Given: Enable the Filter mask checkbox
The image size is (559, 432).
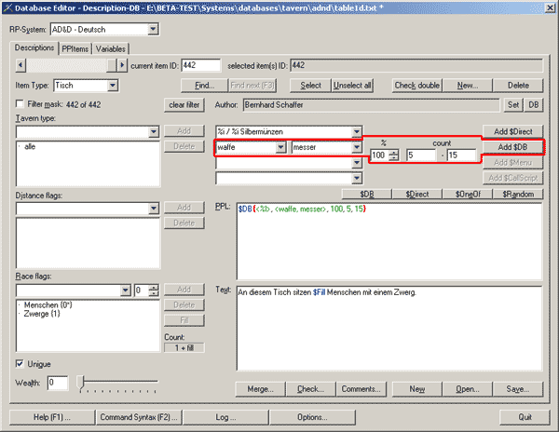Looking at the screenshot, I should (x=21, y=104).
